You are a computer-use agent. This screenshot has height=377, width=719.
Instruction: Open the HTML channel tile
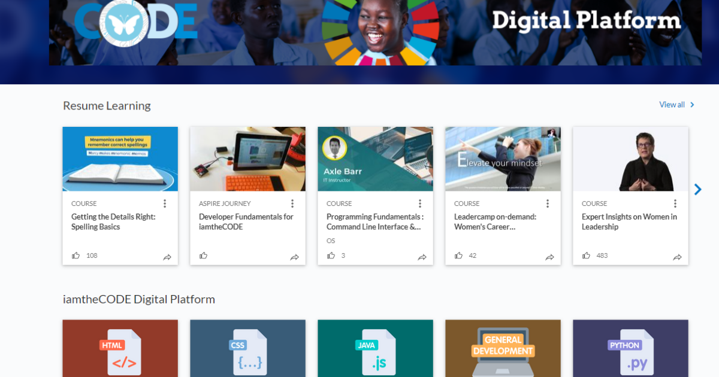[120, 348]
